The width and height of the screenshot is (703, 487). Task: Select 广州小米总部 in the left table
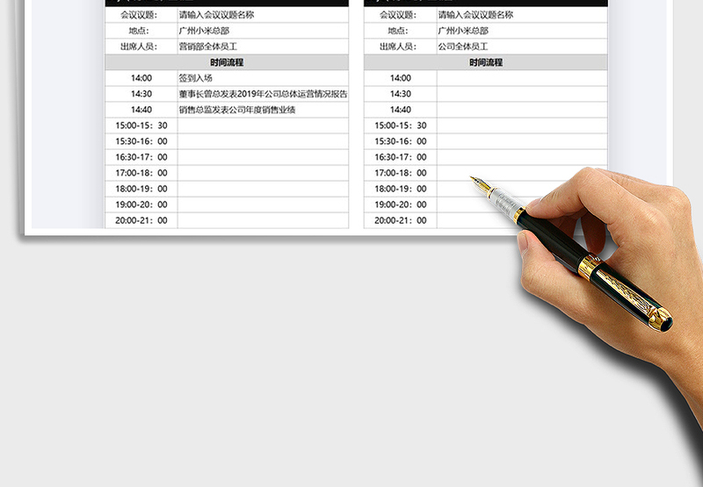[204, 31]
